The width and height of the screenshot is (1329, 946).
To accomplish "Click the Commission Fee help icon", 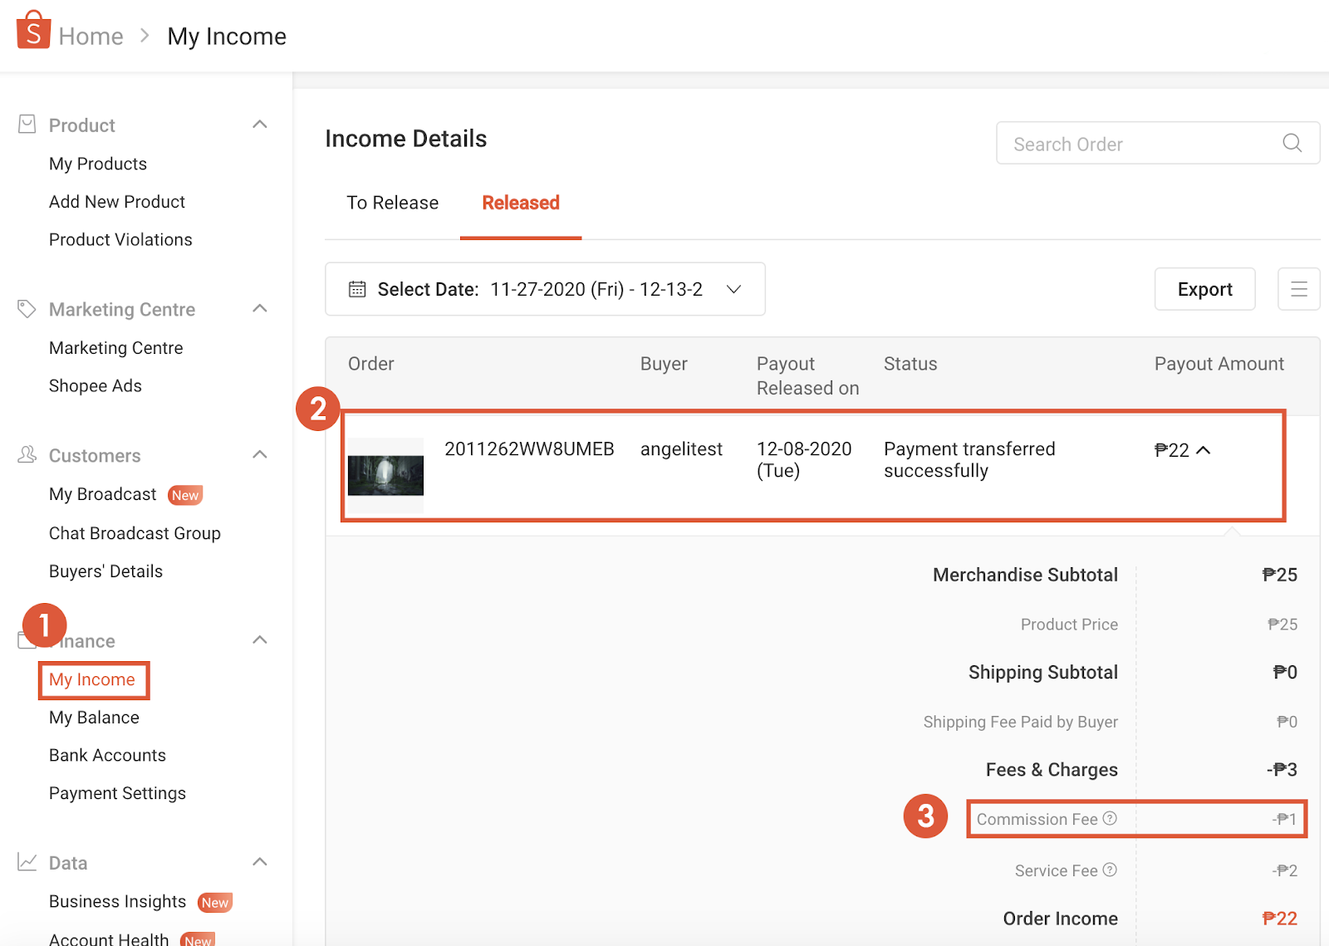I will [x=1111, y=818].
